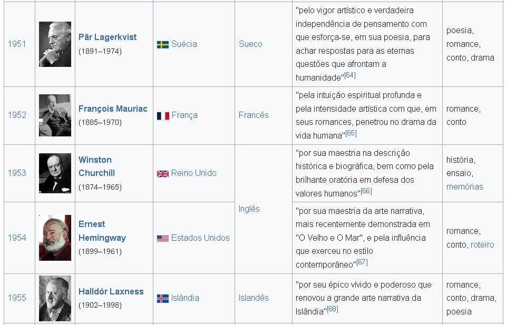Screen dimensions: 506x325
Task: Follow the Pär Lagerkvist name link
Action: (108, 37)
